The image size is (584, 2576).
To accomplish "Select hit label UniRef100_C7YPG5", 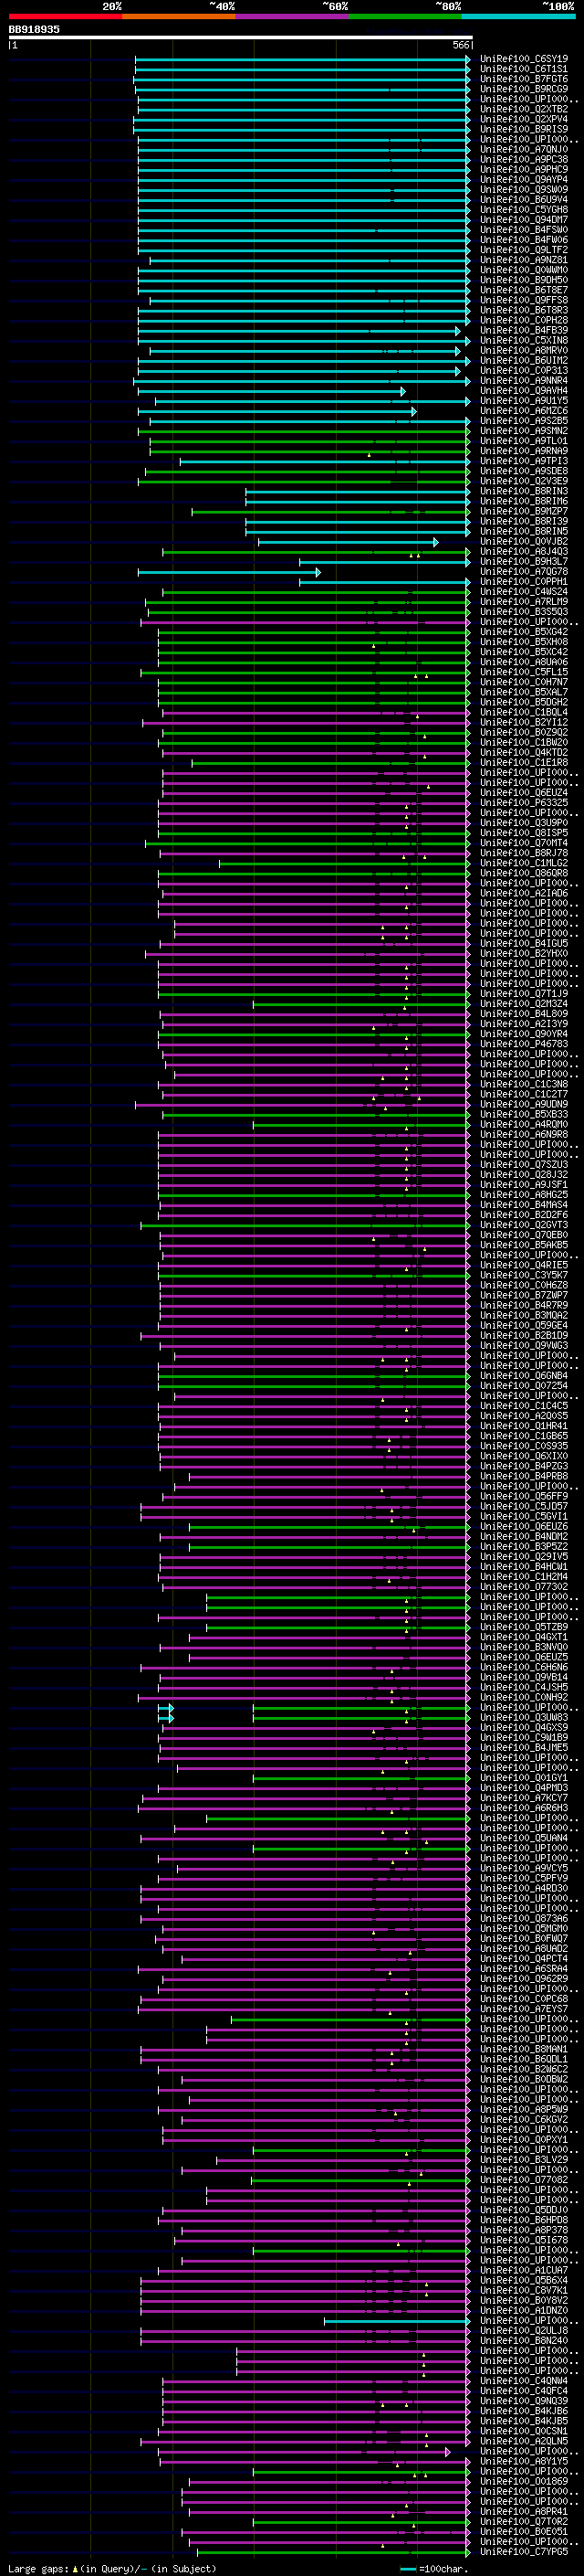I will point(524,2552).
